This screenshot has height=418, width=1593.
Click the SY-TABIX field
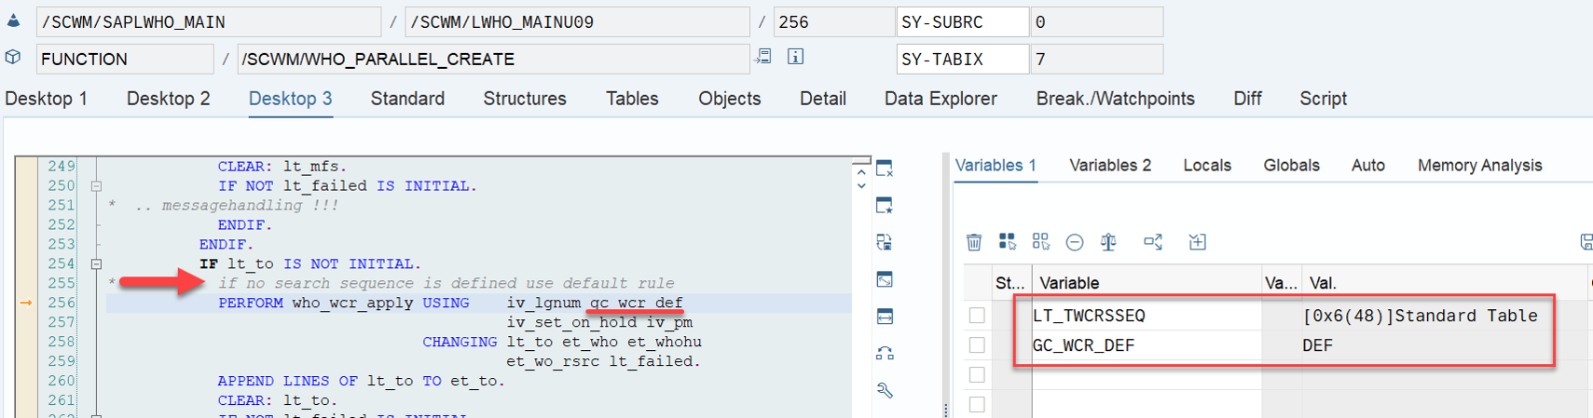(x=963, y=59)
